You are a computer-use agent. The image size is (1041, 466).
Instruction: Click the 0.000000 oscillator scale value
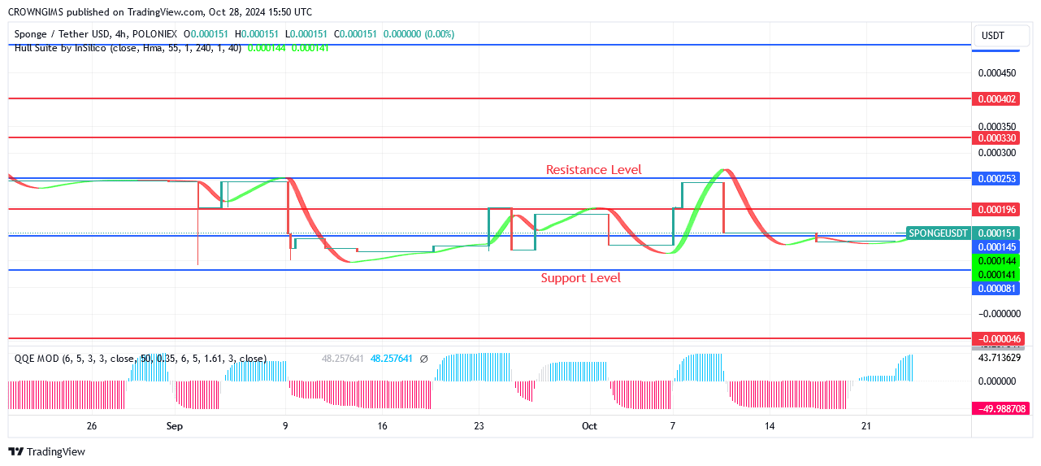996,381
